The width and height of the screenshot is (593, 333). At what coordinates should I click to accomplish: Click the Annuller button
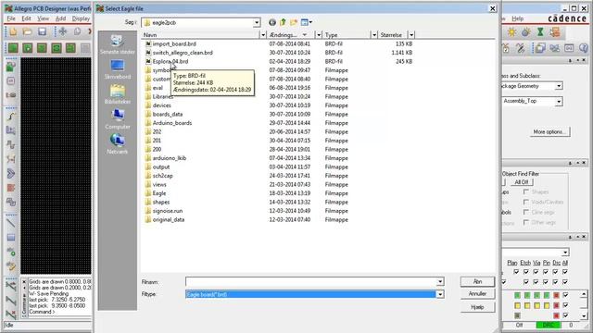[477, 294]
